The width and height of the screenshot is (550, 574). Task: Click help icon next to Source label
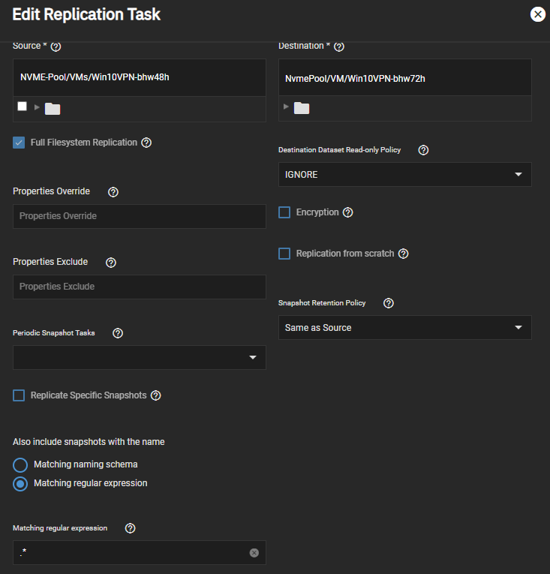(56, 47)
